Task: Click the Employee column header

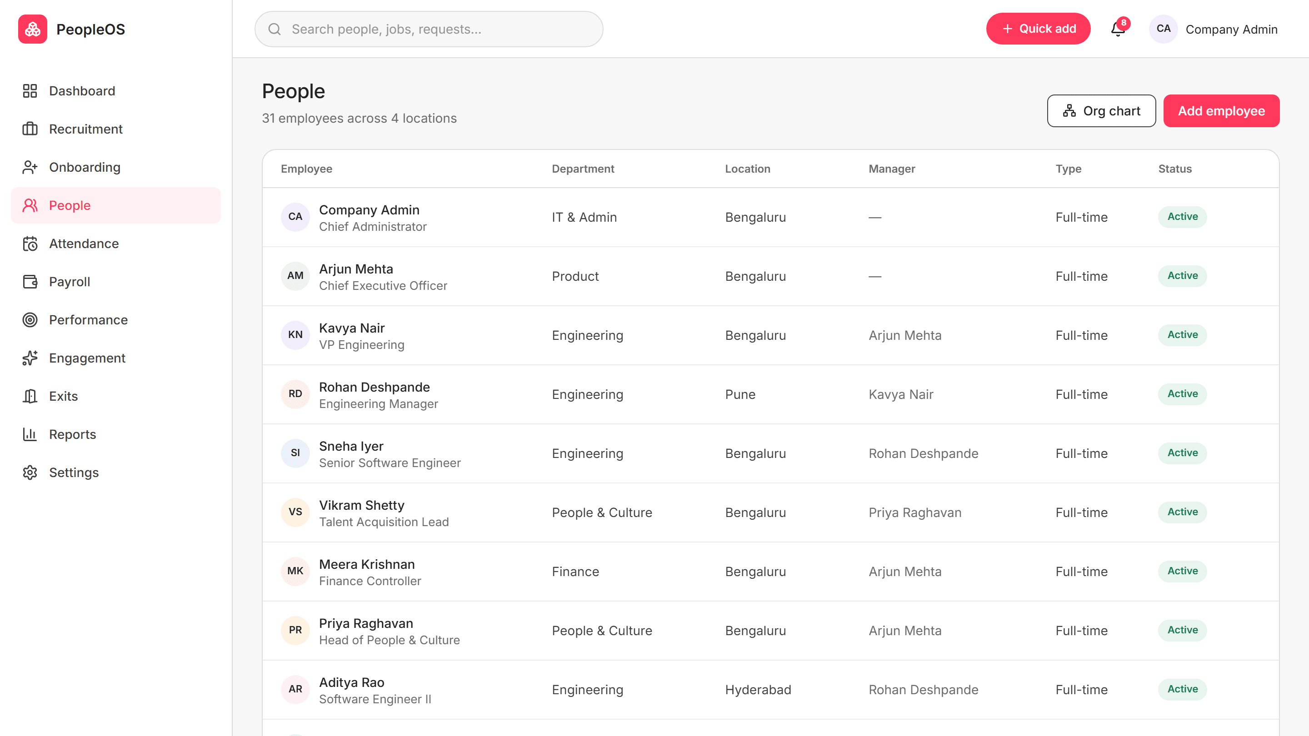Action: pyautogui.click(x=306, y=169)
